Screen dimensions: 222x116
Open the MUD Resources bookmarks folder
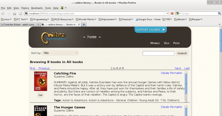coord(62,19)
